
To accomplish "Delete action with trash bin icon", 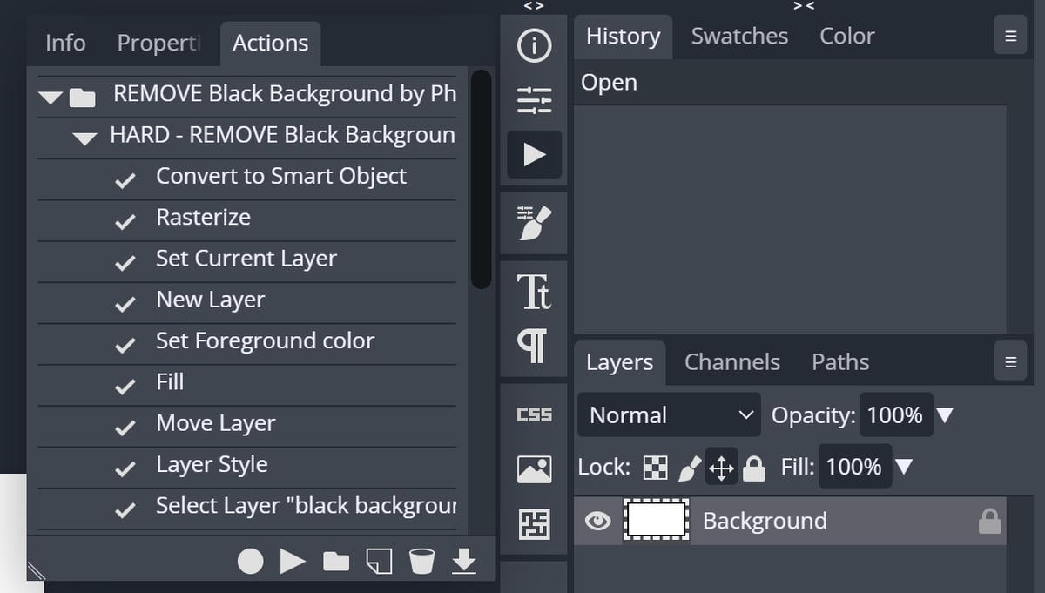I will coord(421,562).
